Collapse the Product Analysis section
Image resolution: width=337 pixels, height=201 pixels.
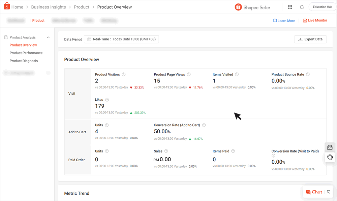coord(48,37)
